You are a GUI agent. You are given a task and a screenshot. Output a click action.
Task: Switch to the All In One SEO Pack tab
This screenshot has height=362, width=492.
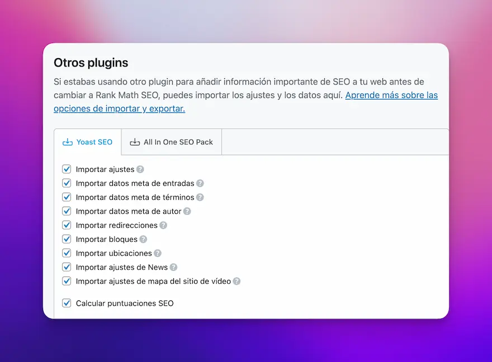[172, 142]
